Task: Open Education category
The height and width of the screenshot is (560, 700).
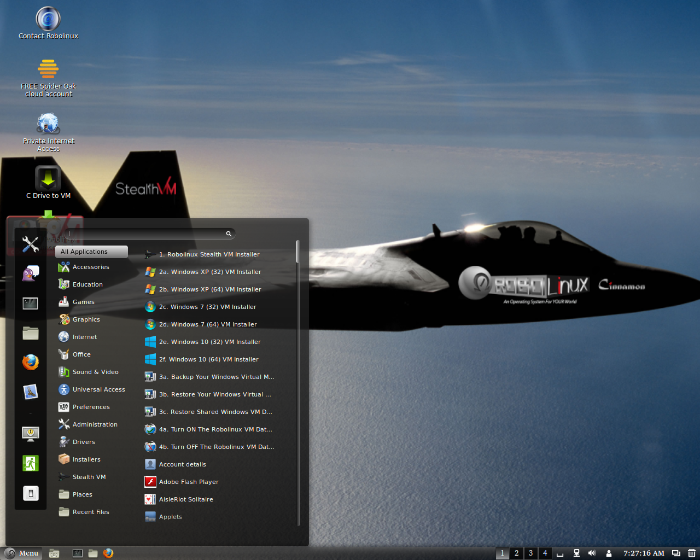Action: 91,284
